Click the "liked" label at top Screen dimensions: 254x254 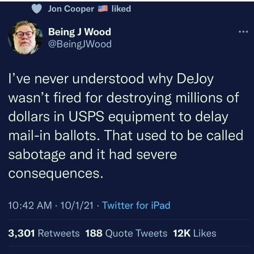tap(121, 9)
